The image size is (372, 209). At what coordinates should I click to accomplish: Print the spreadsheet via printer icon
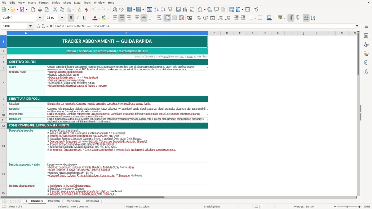click(40, 10)
